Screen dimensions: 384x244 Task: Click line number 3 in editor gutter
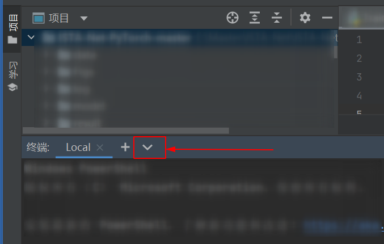359,77
